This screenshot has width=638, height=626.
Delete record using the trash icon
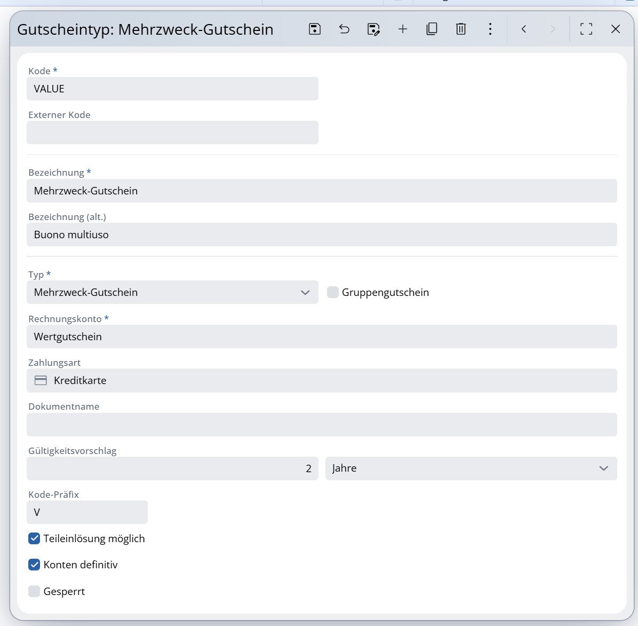click(x=461, y=29)
